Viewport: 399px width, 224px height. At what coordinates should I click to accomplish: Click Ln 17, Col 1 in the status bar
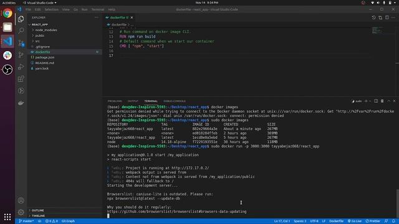282,222
